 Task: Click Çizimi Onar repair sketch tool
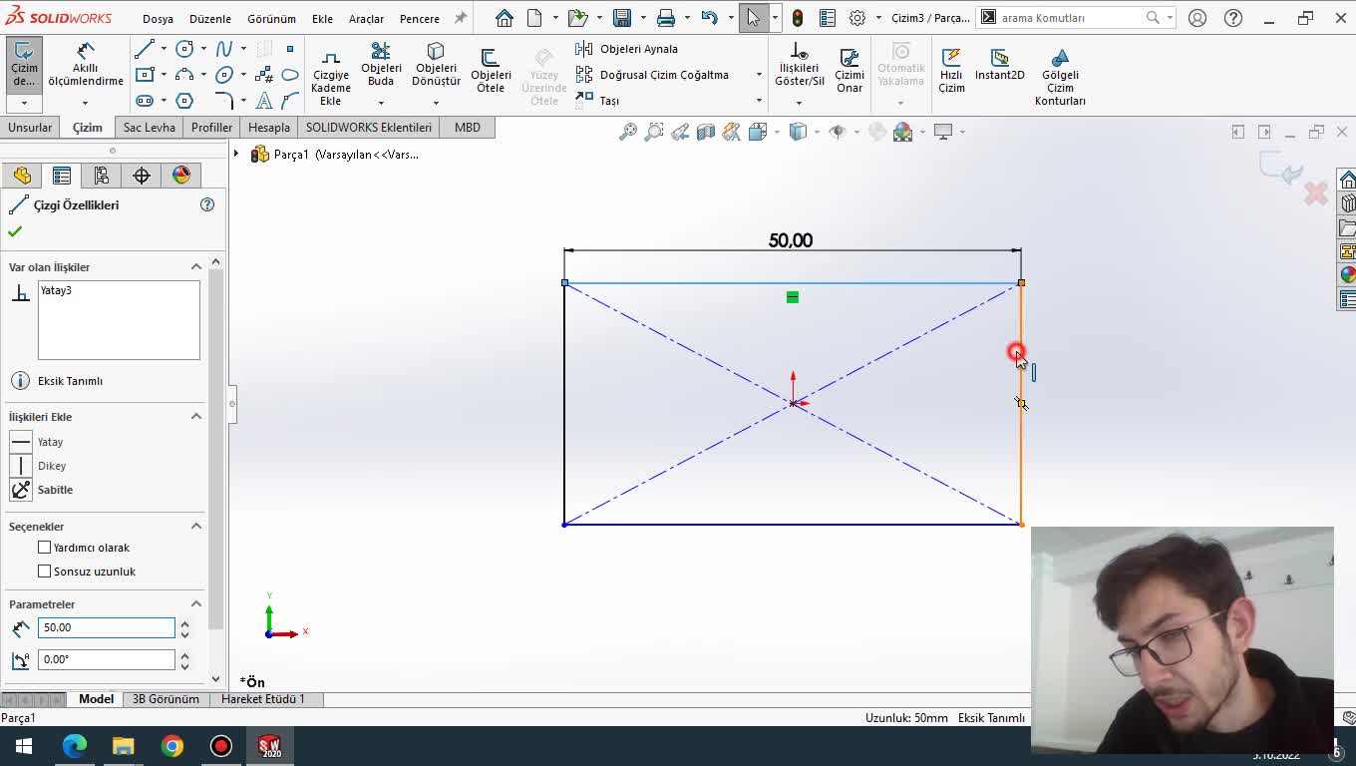click(x=849, y=70)
